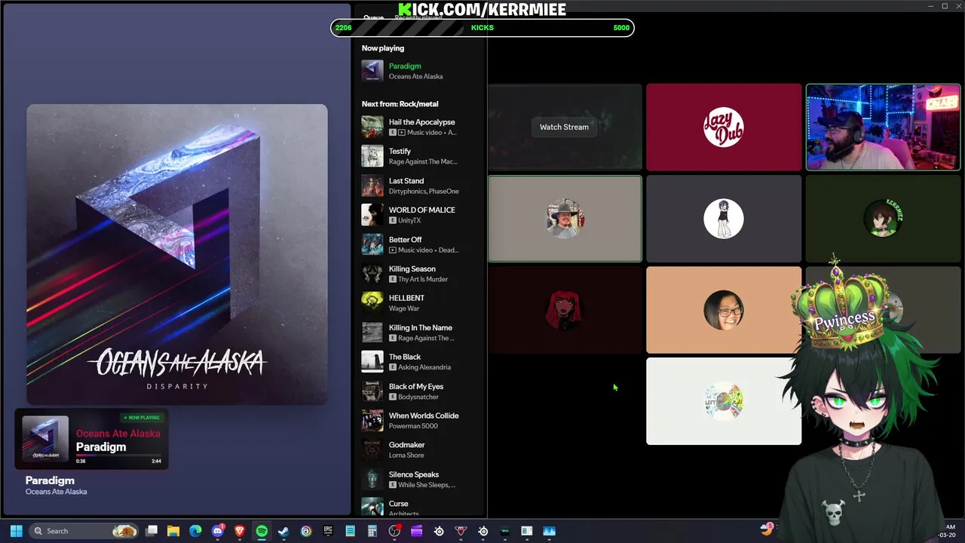This screenshot has height=543, width=965.
Task: Click the red-haired avatar tile
Action: point(565,310)
